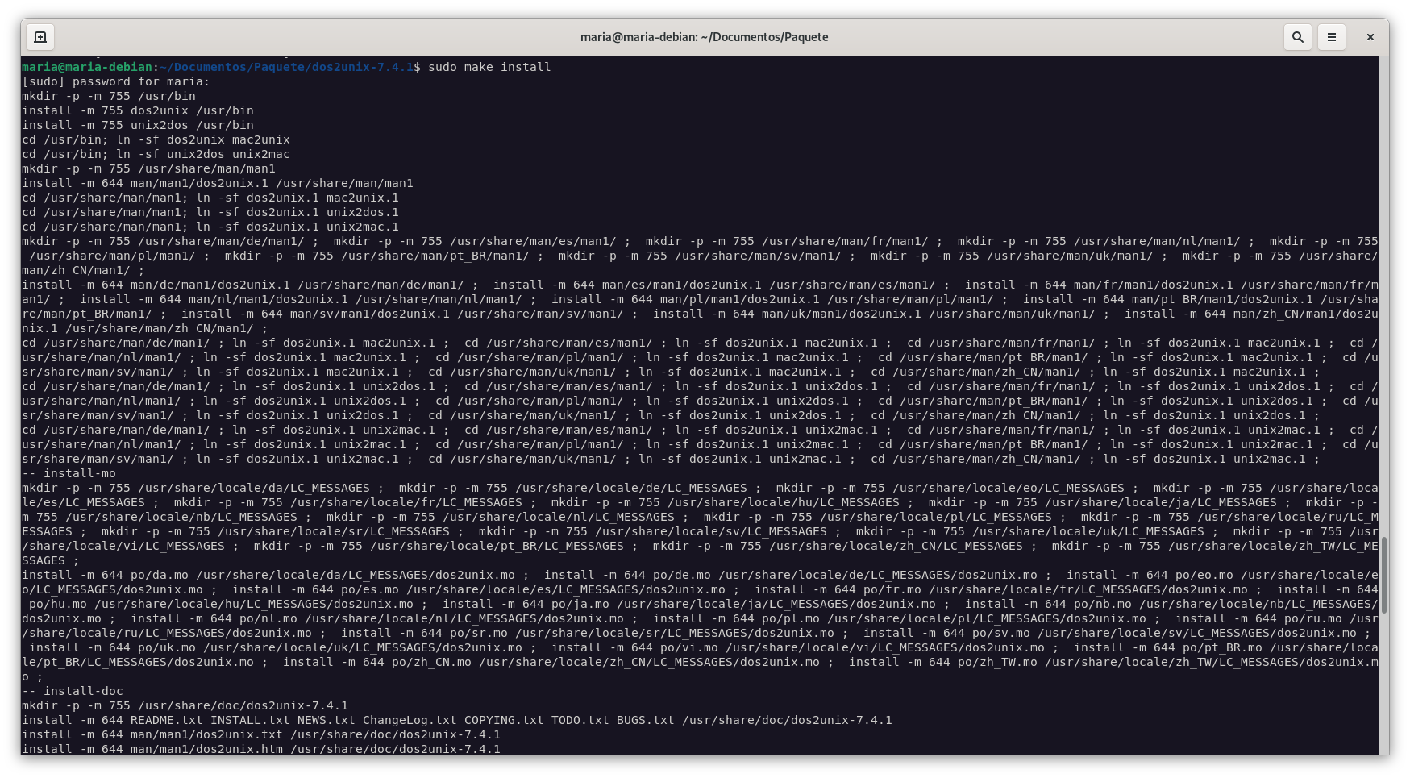
Task: Click scrollbar track above the thumb
Action: click(x=1384, y=282)
